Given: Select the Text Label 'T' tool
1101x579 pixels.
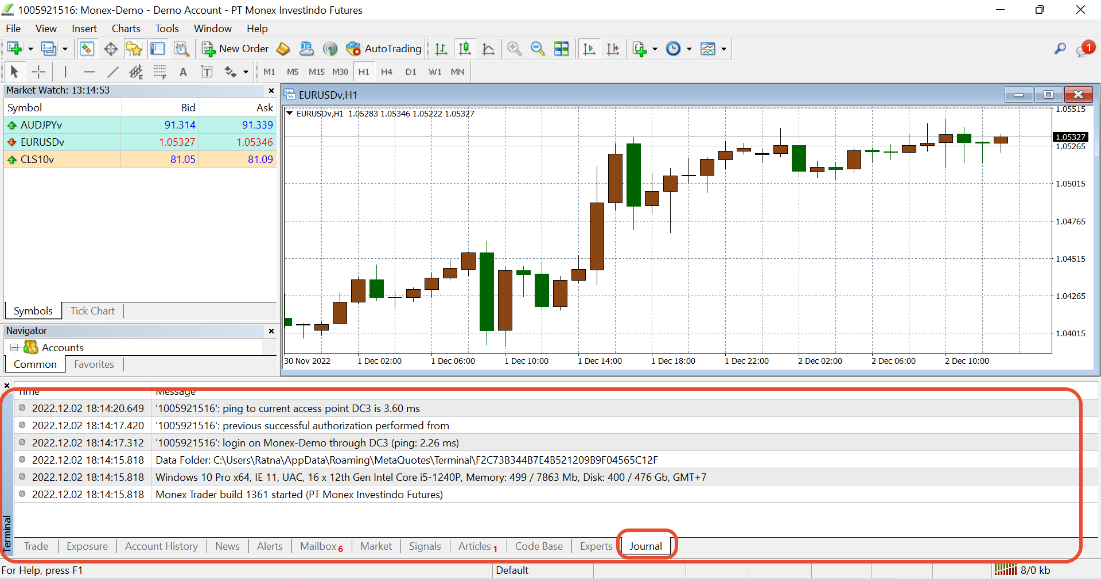Looking at the screenshot, I should [x=207, y=72].
